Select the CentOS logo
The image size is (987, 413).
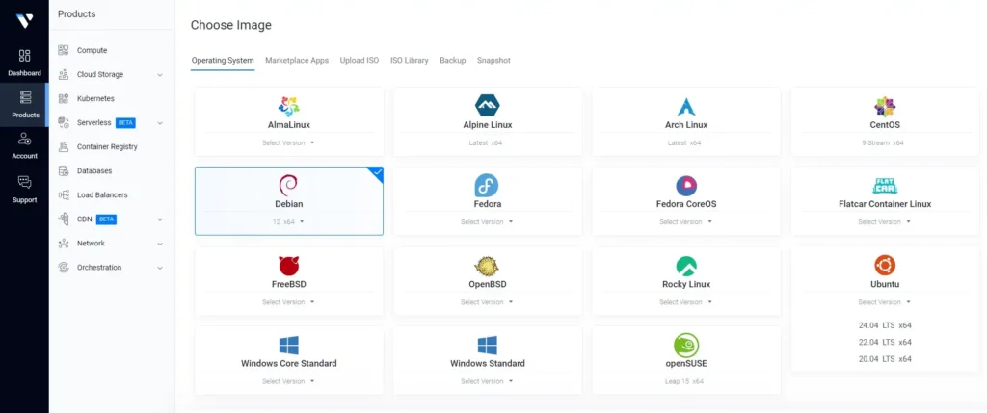coord(885,107)
